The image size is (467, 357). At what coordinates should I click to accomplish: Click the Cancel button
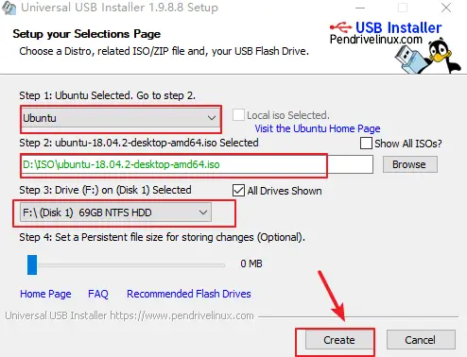[x=421, y=340]
